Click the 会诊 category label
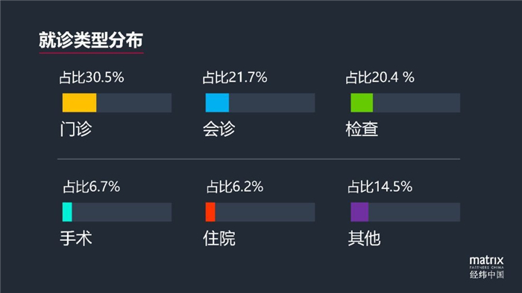 point(219,129)
